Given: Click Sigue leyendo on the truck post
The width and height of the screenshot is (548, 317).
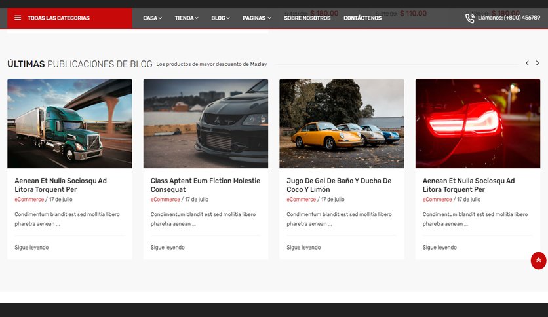Looking at the screenshot, I should (31, 247).
